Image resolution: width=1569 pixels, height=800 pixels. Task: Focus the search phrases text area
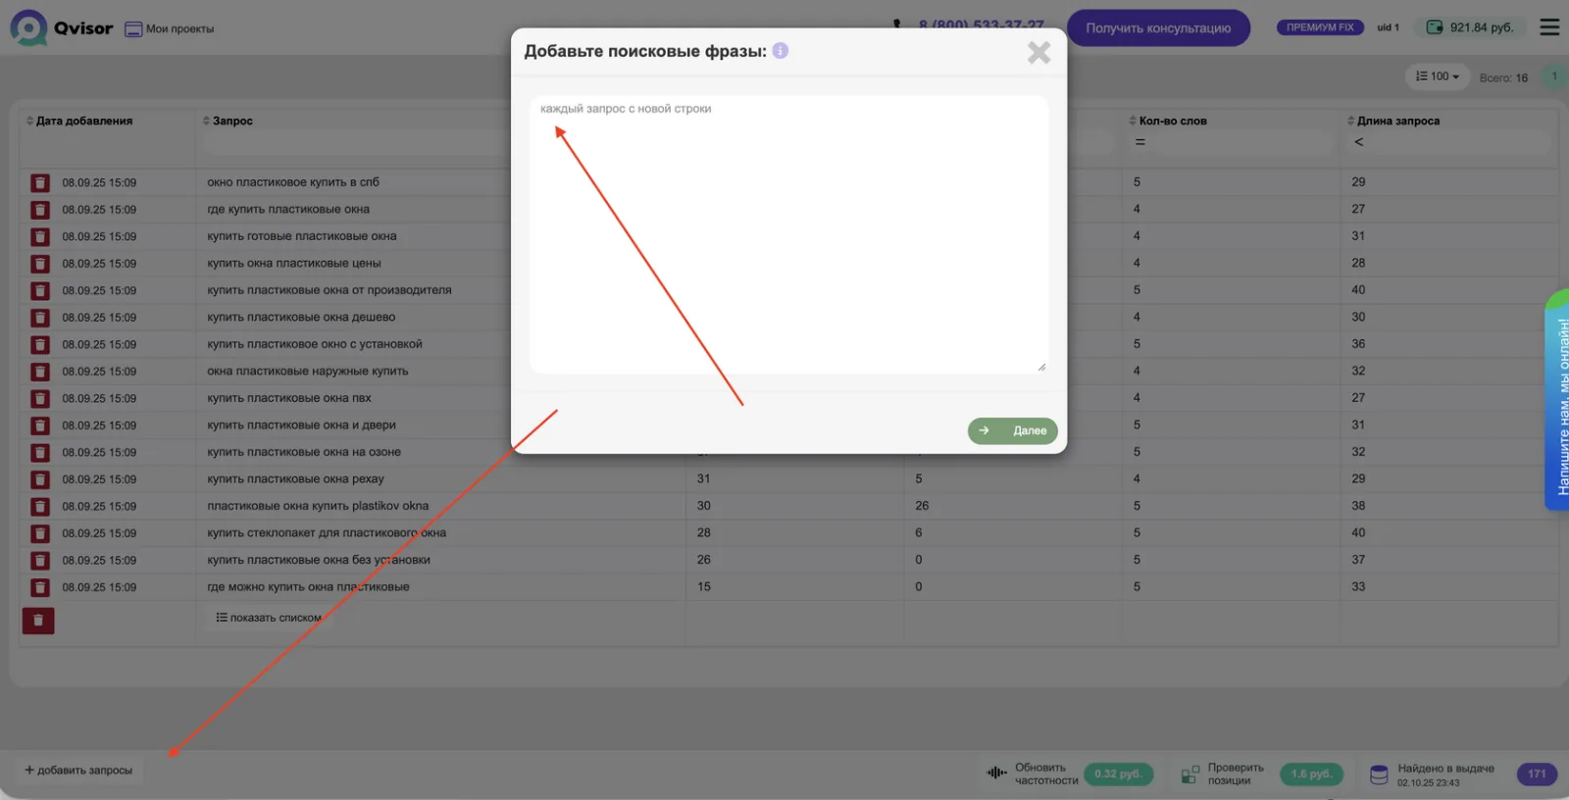click(788, 233)
